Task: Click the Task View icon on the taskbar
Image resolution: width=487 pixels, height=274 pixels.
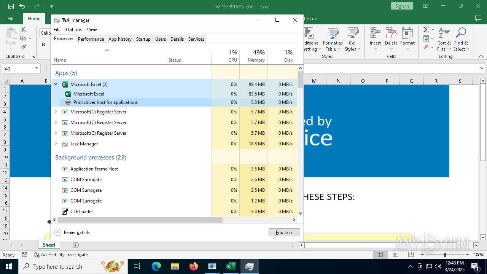Action: pyautogui.click(x=137, y=266)
